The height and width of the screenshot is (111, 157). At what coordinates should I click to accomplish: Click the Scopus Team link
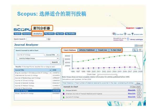click(118, 40)
